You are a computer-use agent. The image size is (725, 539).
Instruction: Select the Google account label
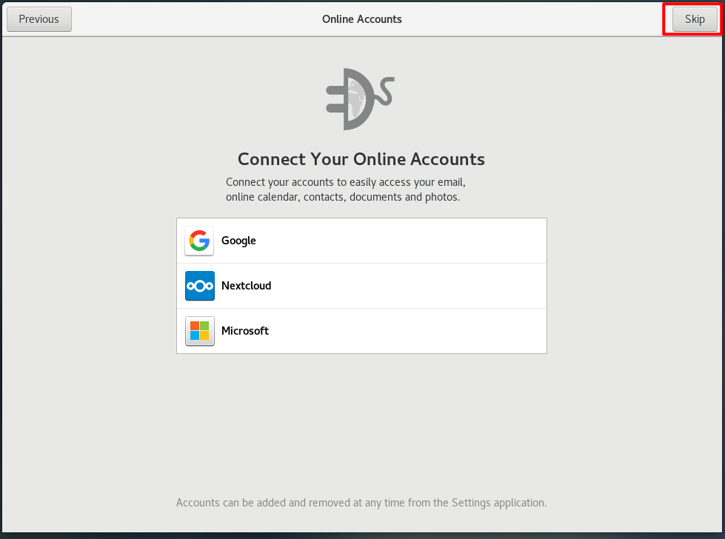(x=238, y=241)
